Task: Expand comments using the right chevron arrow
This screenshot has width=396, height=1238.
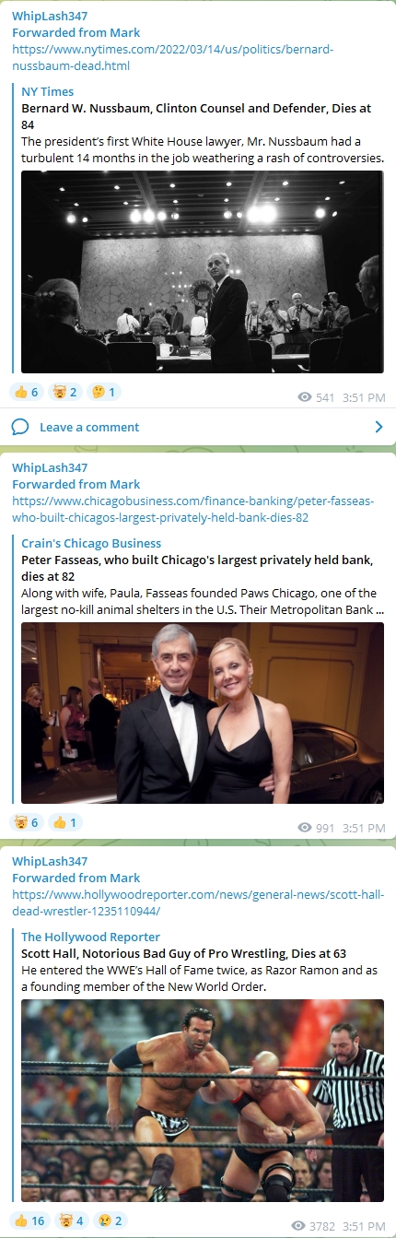Action: coord(379,427)
